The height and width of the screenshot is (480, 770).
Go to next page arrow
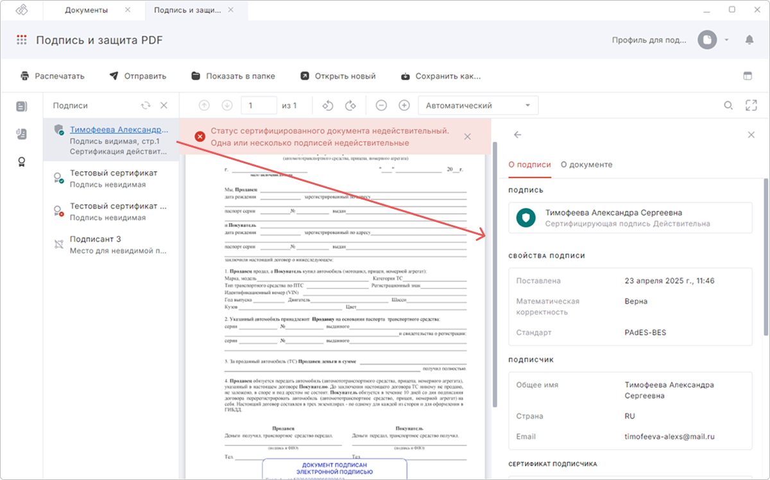point(227,105)
